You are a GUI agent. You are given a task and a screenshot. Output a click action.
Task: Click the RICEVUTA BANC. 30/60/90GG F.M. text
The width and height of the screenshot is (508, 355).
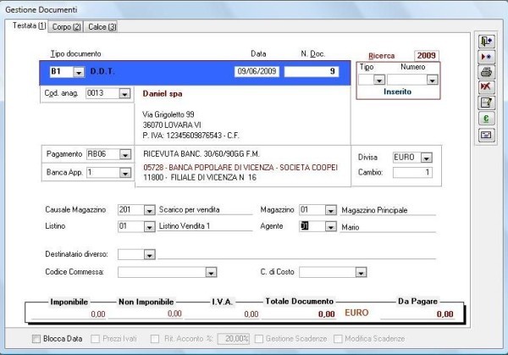202,154
